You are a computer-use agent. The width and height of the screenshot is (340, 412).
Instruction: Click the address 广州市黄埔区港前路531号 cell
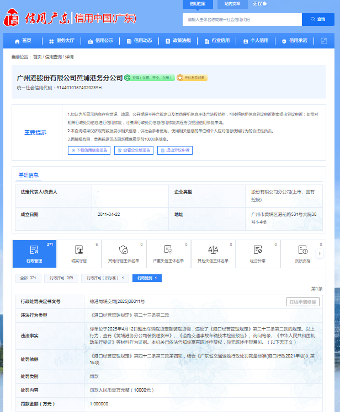click(284, 218)
